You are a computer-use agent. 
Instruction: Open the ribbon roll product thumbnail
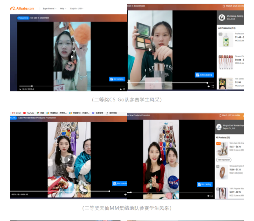pyautogui.click(x=222, y=172)
